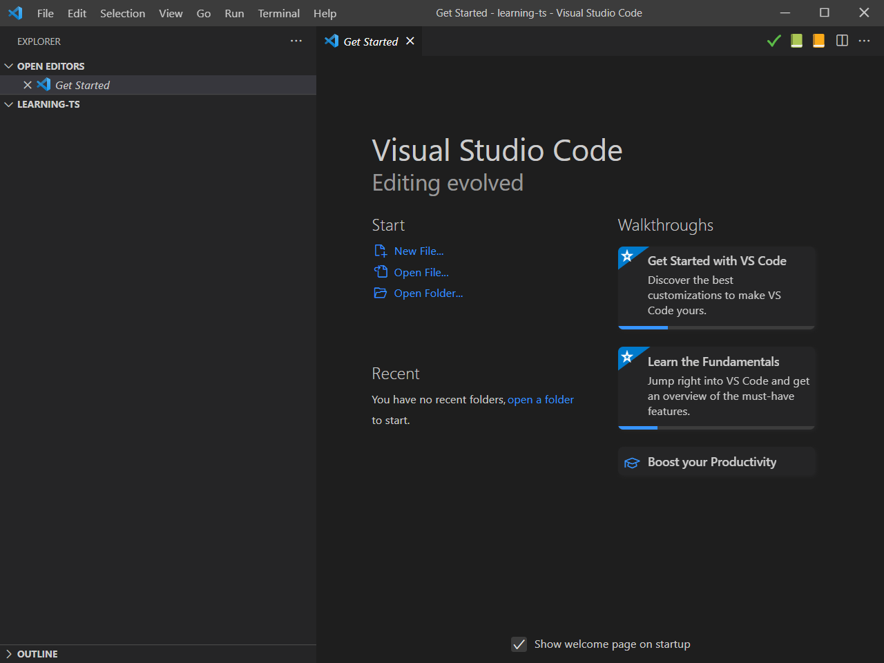This screenshot has height=663, width=884.
Task: Select the Get Started editor tab
Action: pos(370,41)
